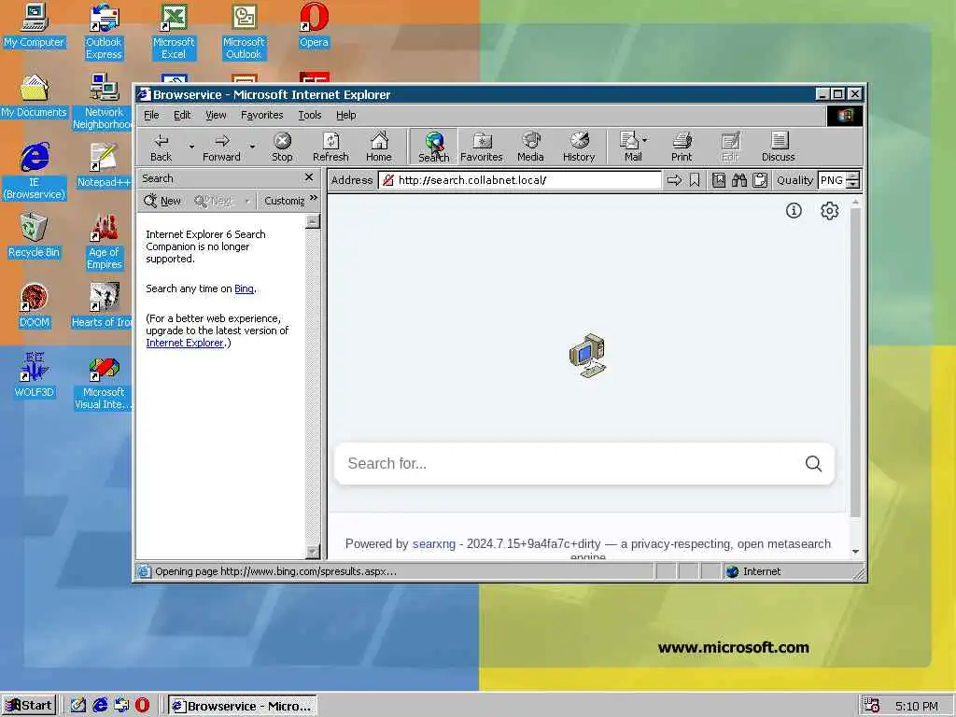Launch WOLF3D desktop shortcut
The height and width of the screenshot is (717, 956).
point(34,376)
